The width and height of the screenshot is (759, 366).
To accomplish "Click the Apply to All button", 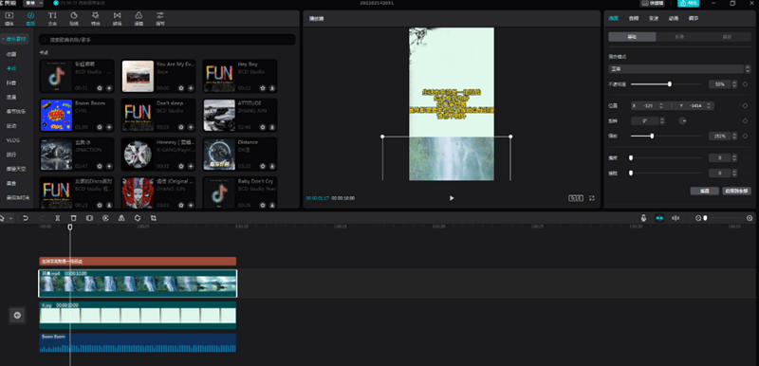I will pos(736,191).
